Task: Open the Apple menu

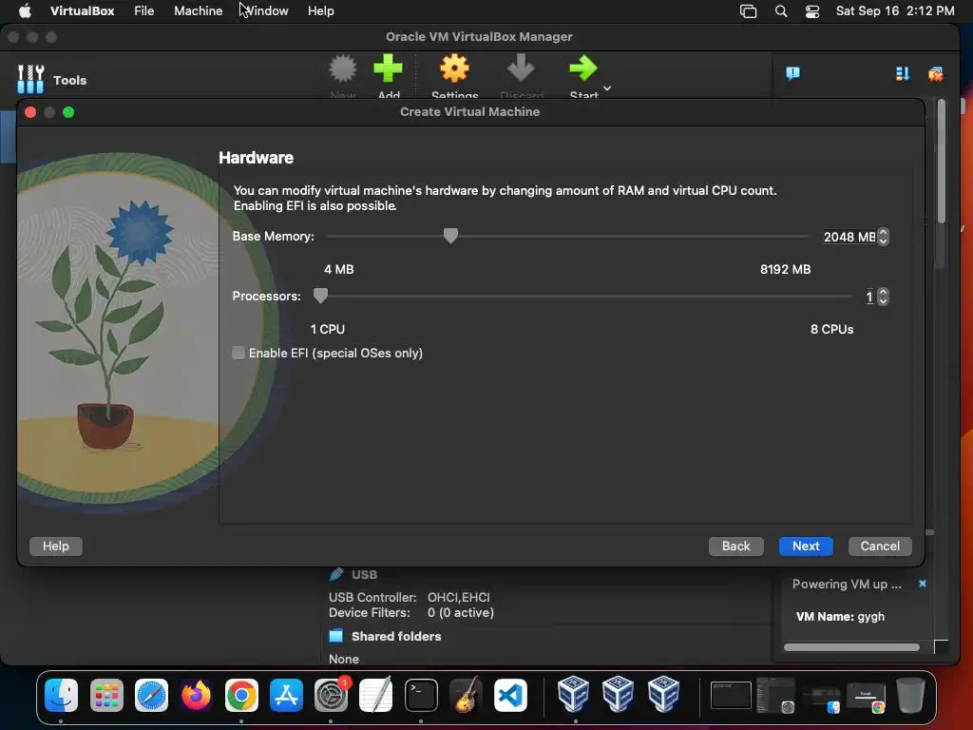Action: (x=25, y=10)
